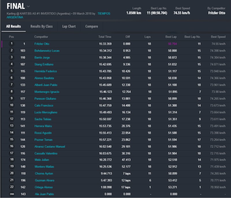Click the position 22 circle badge

click(x=12, y=187)
